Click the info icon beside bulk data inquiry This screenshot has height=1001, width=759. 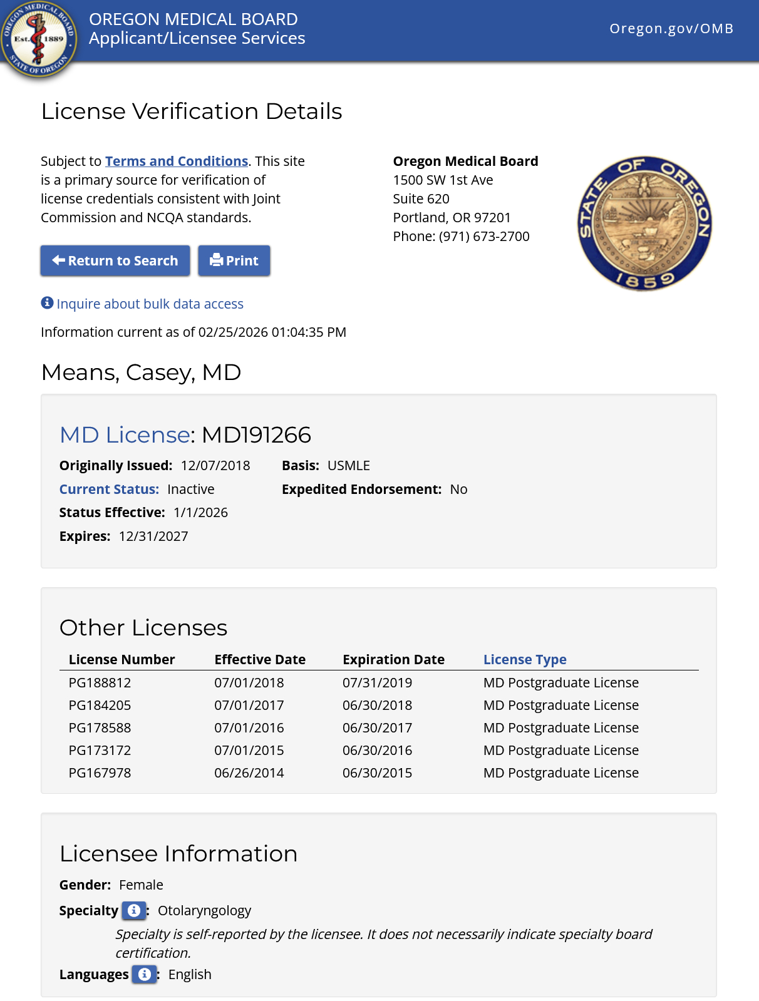(x=47, y=303)
